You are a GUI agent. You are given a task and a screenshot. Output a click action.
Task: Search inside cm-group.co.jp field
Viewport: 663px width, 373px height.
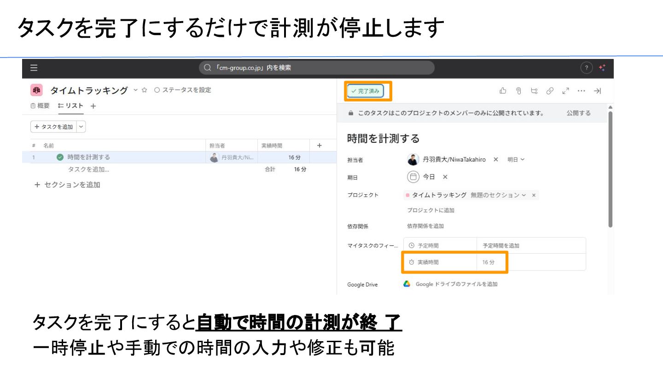point(317,68)
